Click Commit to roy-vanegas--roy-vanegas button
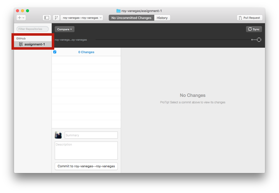The height and width of the screenshot is (193, 279). tap(86, 166)
